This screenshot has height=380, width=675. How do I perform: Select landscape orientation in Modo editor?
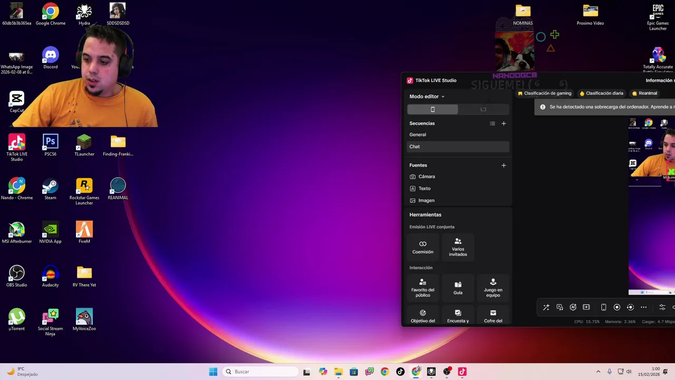(483, 109)
